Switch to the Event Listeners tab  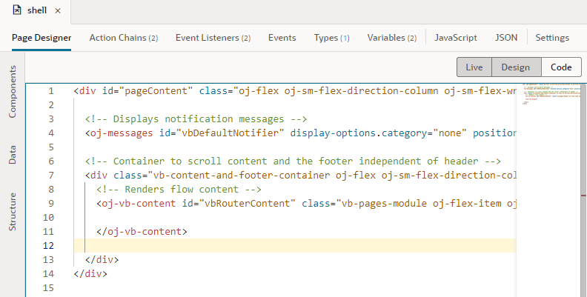point(213,38)
